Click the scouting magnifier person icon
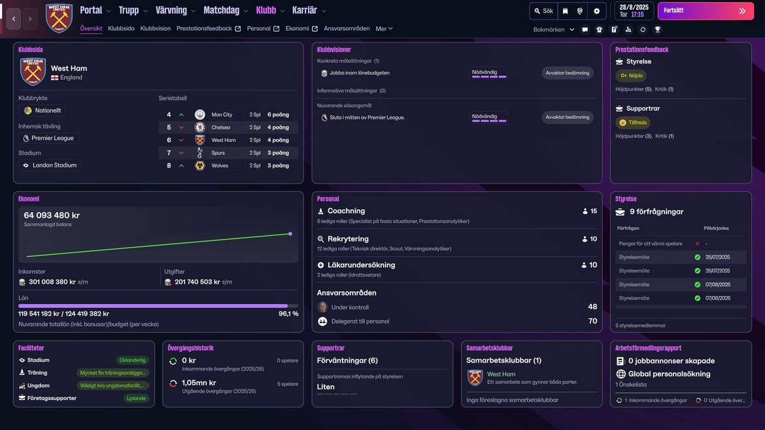The width and height of the screenshot is (765, 430). (x=628, y=29)
